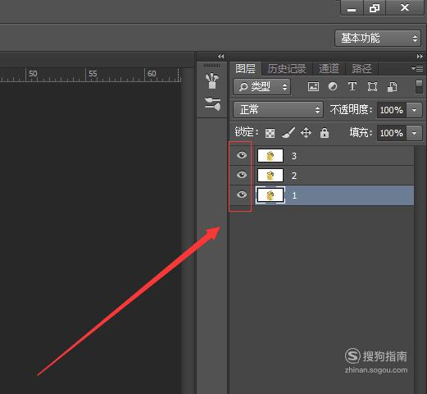
Task: Filter layers by smart object icon
Action: [393, 87]
